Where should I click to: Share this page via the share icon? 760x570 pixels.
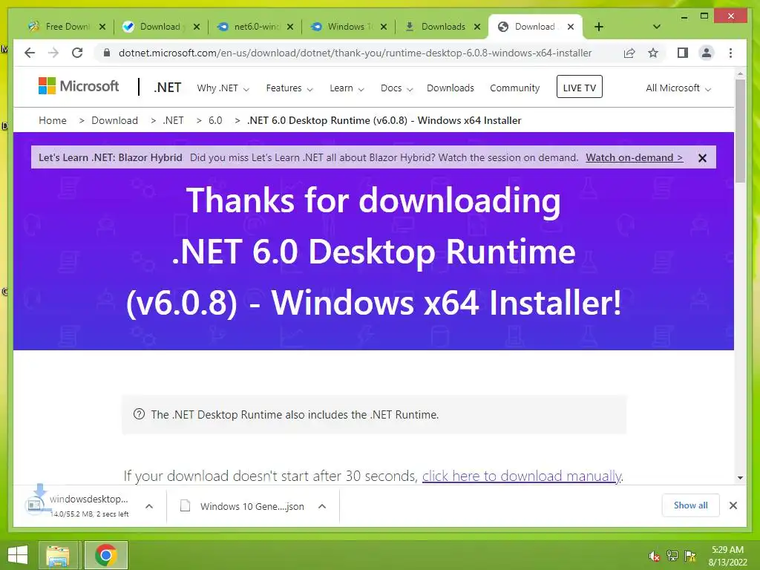(x=629, y=53)
